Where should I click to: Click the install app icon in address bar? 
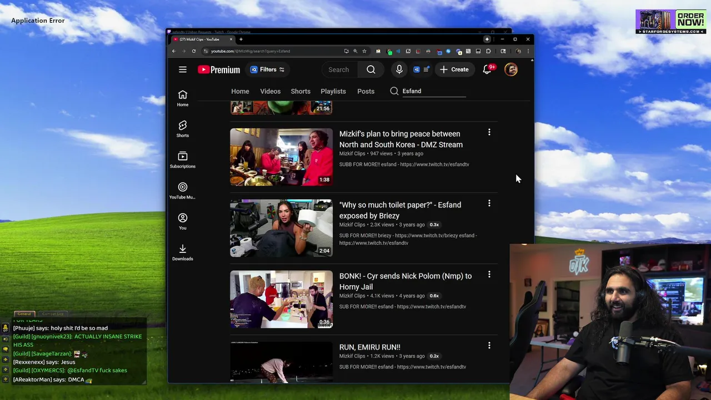click(347, 51)
